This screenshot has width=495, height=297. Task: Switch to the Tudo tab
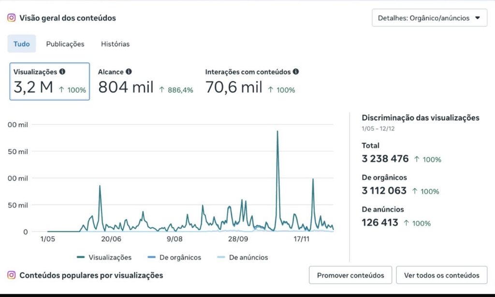click(21, 44)
